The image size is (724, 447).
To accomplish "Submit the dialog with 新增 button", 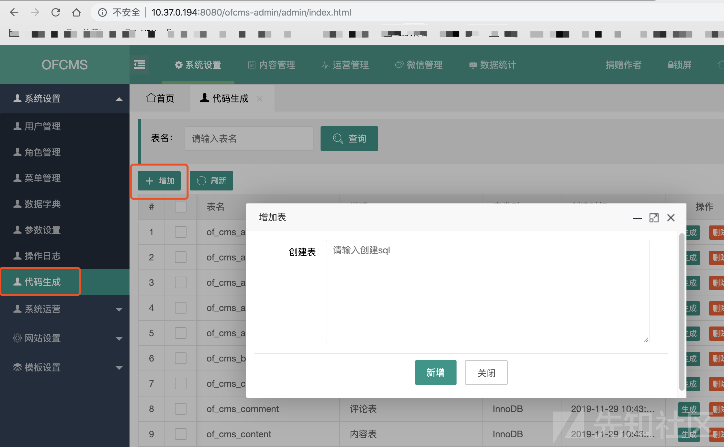I will 436,372.
